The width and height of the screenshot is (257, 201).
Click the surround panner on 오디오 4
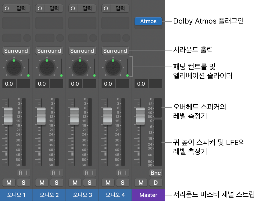(x=113, y=67)
